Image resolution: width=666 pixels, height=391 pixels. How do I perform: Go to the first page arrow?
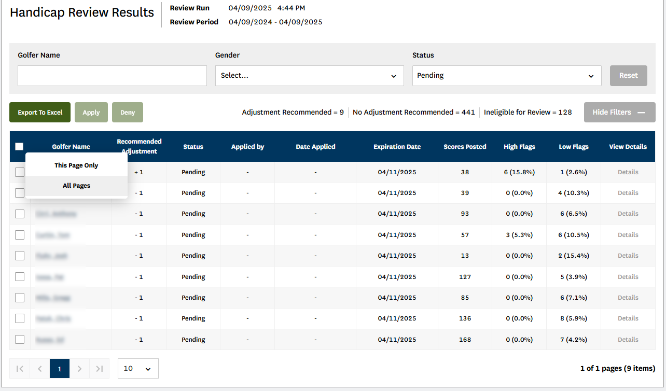click(20, 369)
